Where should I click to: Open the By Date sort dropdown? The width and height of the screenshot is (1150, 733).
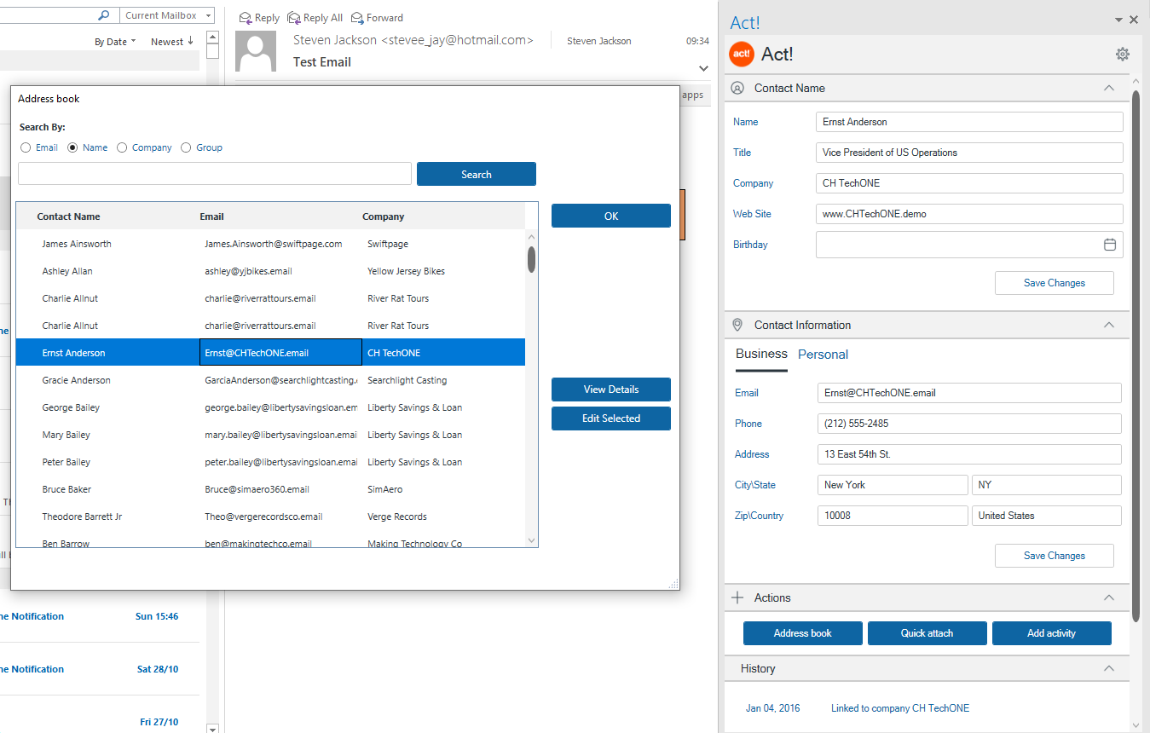pos(115,40)
